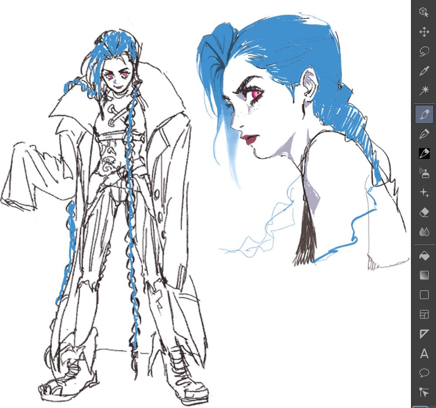The height and width of the screenshot is (408, 436).
Task: Select the Blend tool
Action: click(x=424, y=232)
